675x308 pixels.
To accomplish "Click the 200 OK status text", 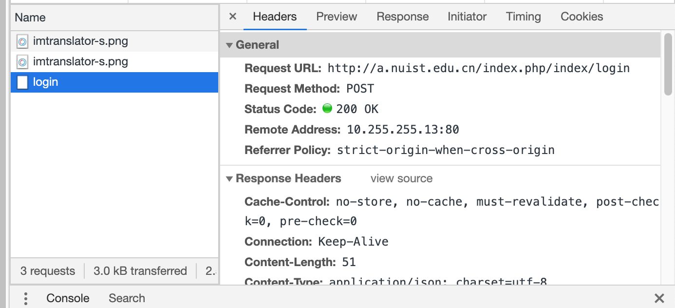I will [357, 109].
